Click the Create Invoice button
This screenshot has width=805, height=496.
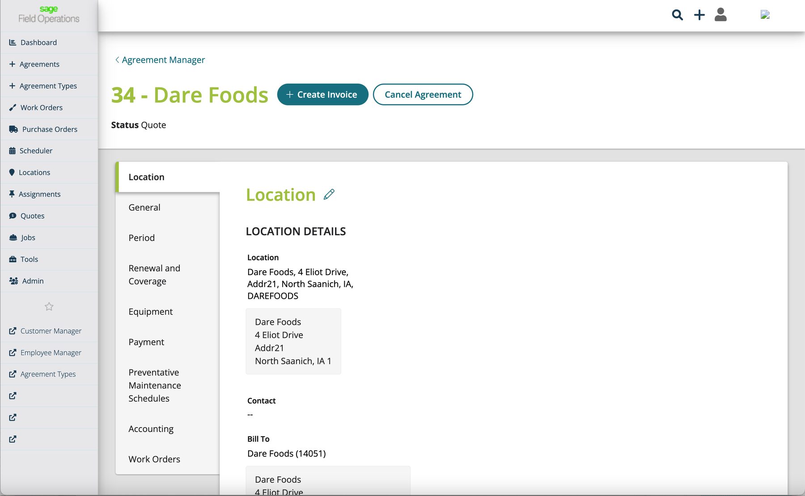point(322,94)
